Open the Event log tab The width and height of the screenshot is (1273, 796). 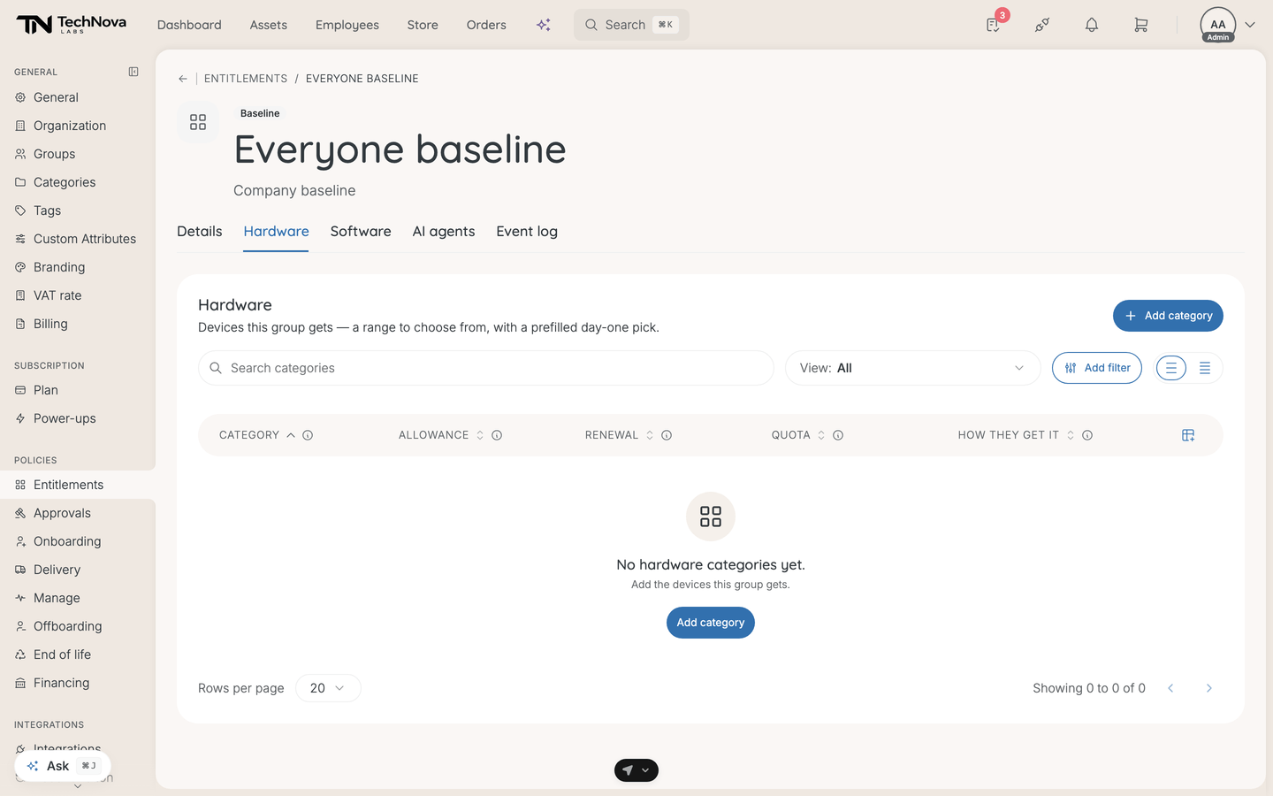pyautogui.click(x=527, y=232)
